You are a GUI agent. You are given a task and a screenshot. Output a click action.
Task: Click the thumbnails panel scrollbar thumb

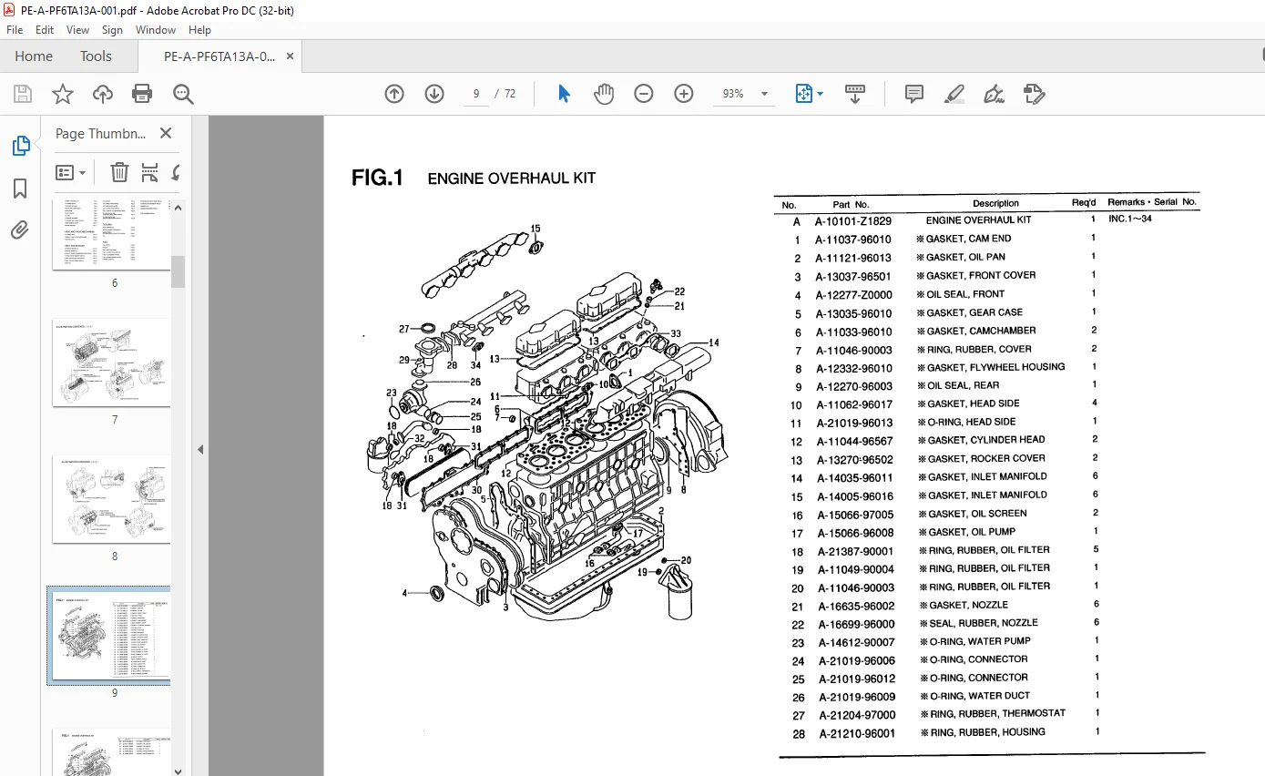(x=179, y=271)
